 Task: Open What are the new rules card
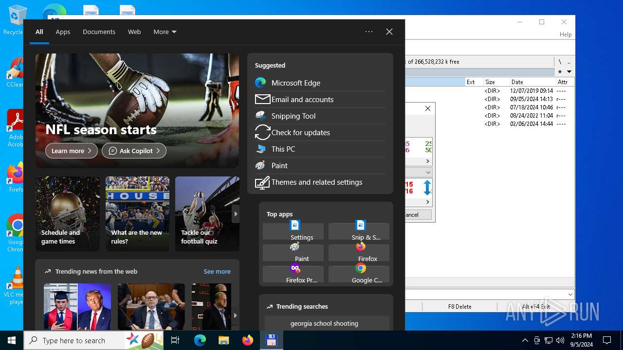pyautogui.click(x=137, y=214)
